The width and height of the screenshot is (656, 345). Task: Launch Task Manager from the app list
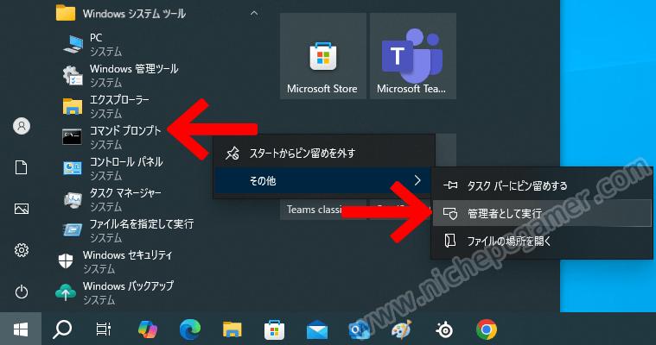coord(125,193)
